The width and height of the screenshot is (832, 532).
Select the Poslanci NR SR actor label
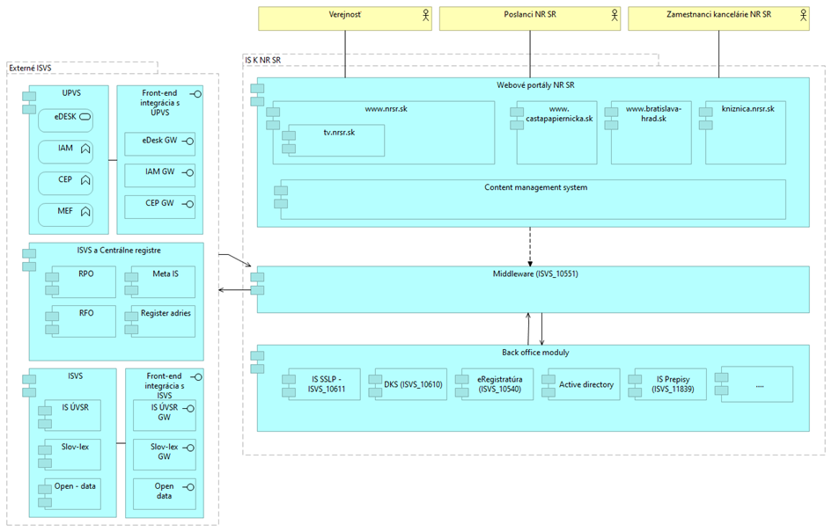530,14
